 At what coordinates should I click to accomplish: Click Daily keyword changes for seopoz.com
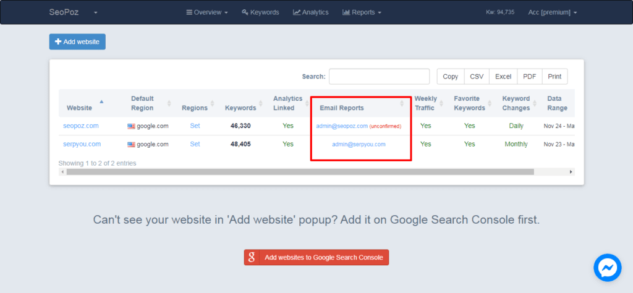[516, 126]
